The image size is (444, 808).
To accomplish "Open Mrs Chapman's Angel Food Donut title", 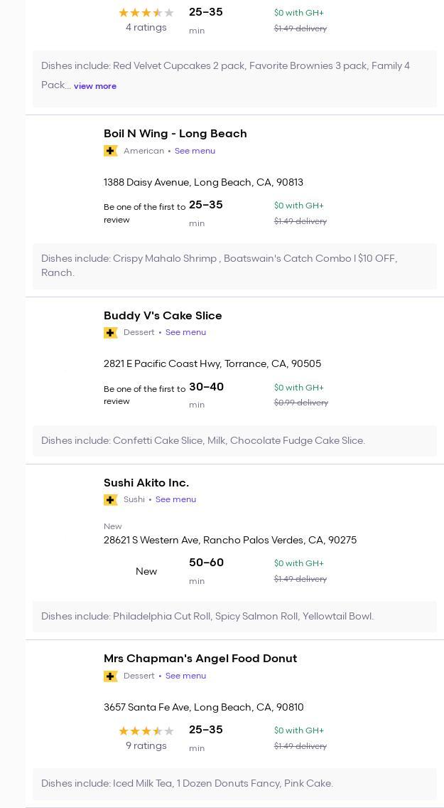I will pyautogui.click(x=200, y=659).
